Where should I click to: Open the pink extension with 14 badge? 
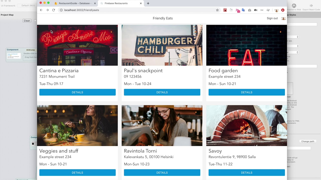(237, 10)
